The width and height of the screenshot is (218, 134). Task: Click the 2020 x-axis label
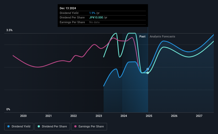[23, 116]
